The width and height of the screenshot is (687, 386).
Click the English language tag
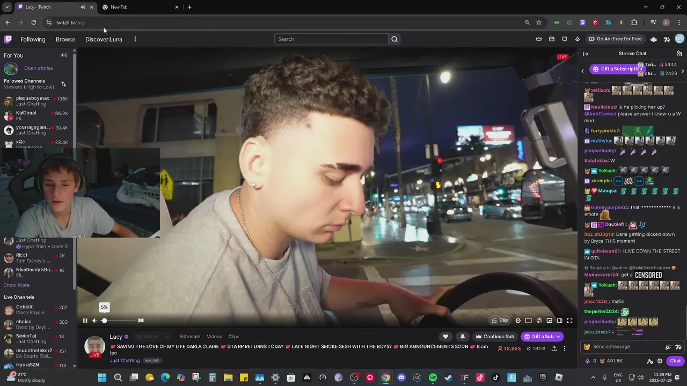(152, 360)
